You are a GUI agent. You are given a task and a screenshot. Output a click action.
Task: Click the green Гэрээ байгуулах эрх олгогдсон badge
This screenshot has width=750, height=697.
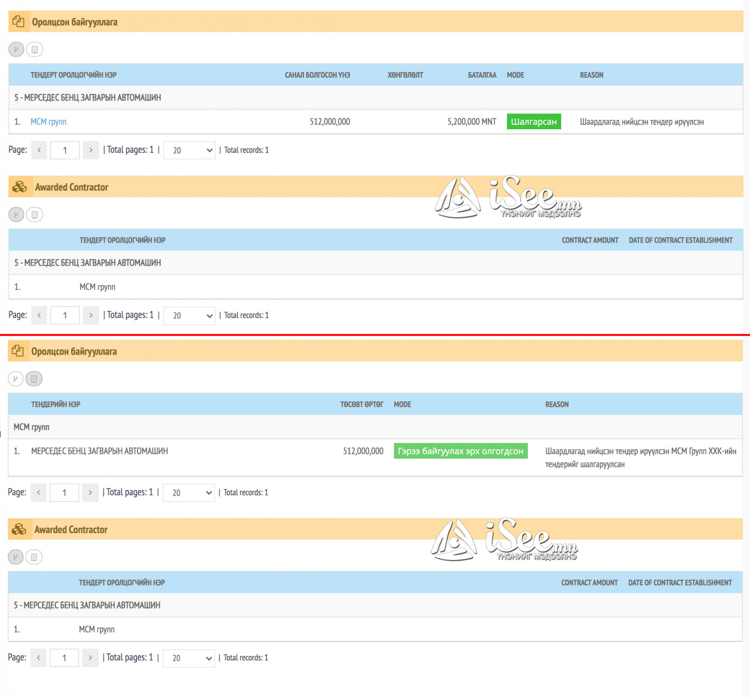pos(461,451)
